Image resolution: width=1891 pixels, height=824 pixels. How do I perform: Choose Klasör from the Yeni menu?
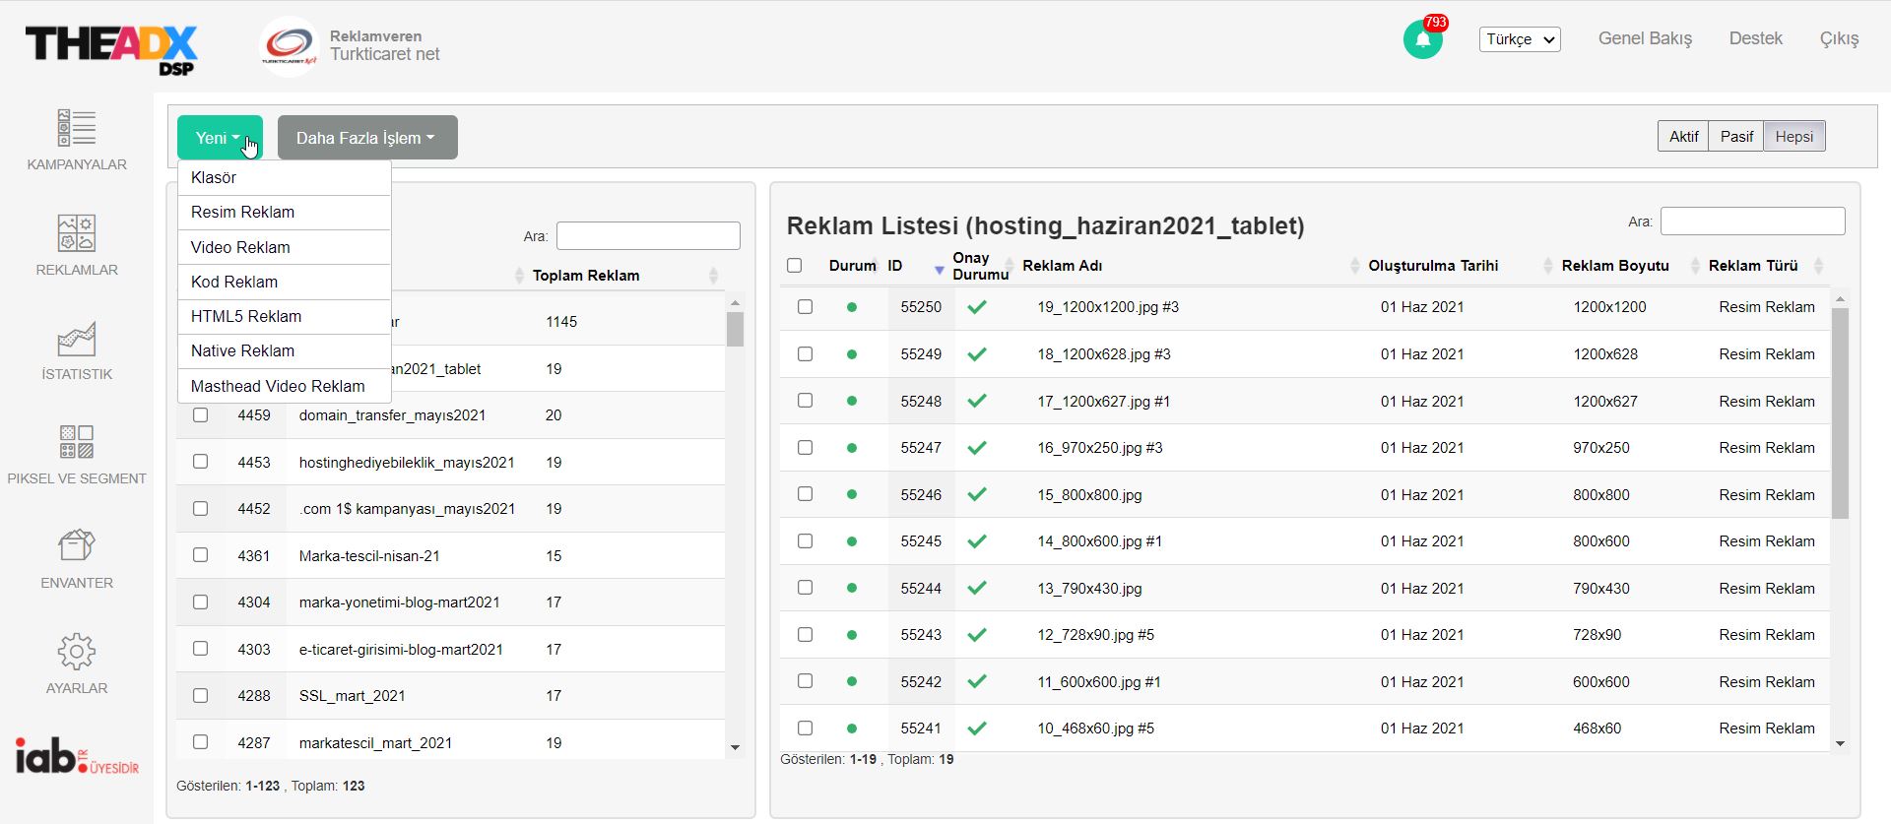tap(285, 178)
